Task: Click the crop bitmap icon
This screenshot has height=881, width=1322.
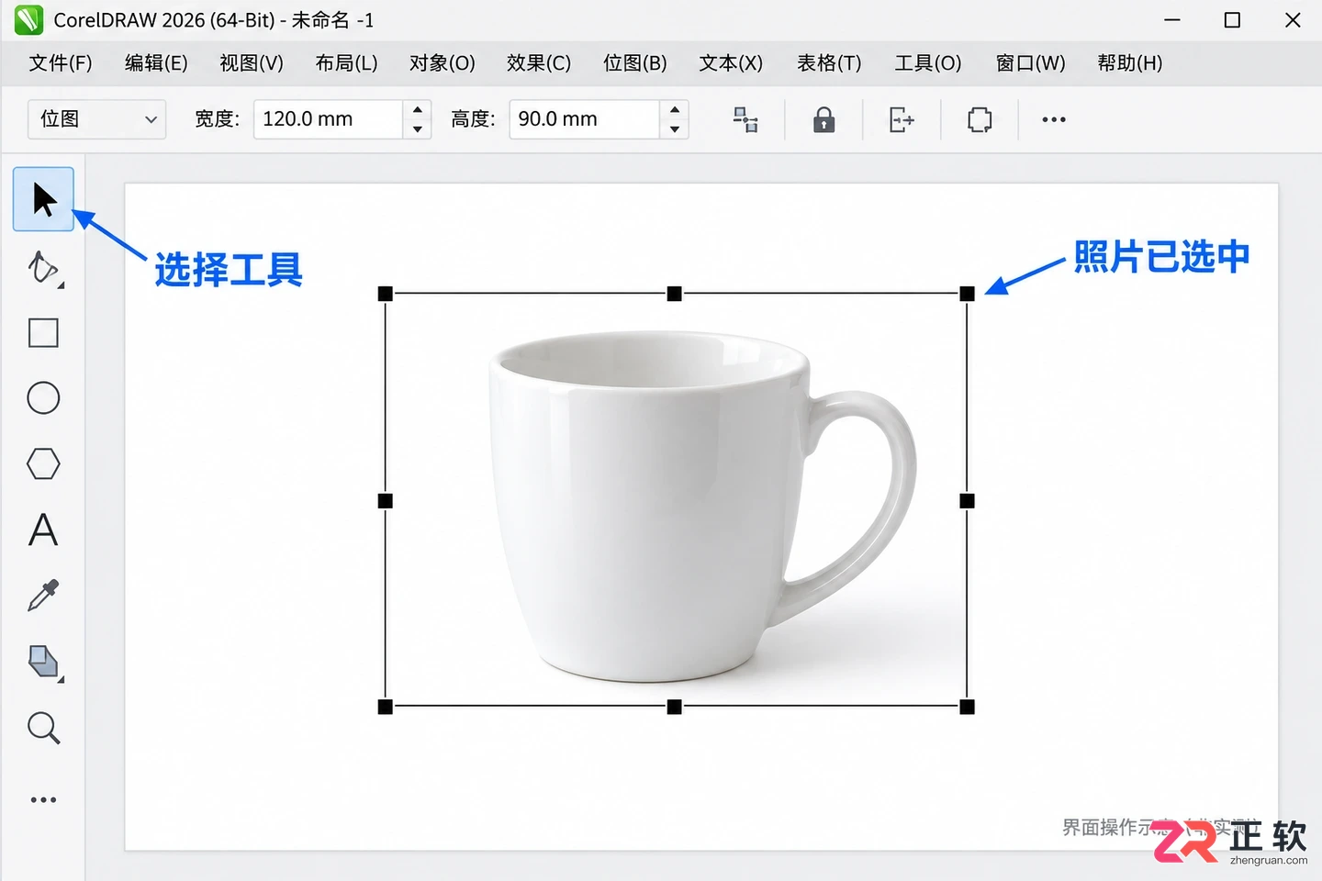Action: pos(980,119)
